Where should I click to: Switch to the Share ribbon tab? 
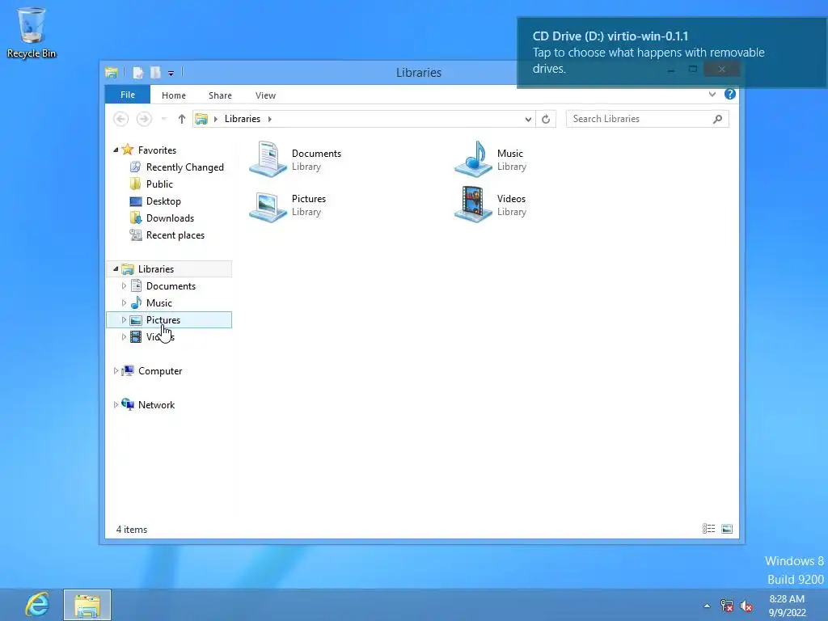[220, 95]
